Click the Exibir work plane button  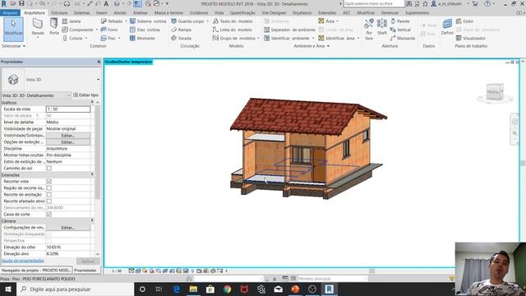[x=464, y=21]
